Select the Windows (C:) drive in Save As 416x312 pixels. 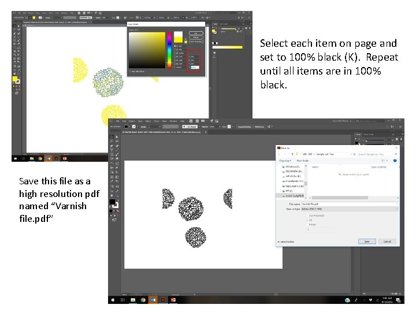[x=292, y=166]
